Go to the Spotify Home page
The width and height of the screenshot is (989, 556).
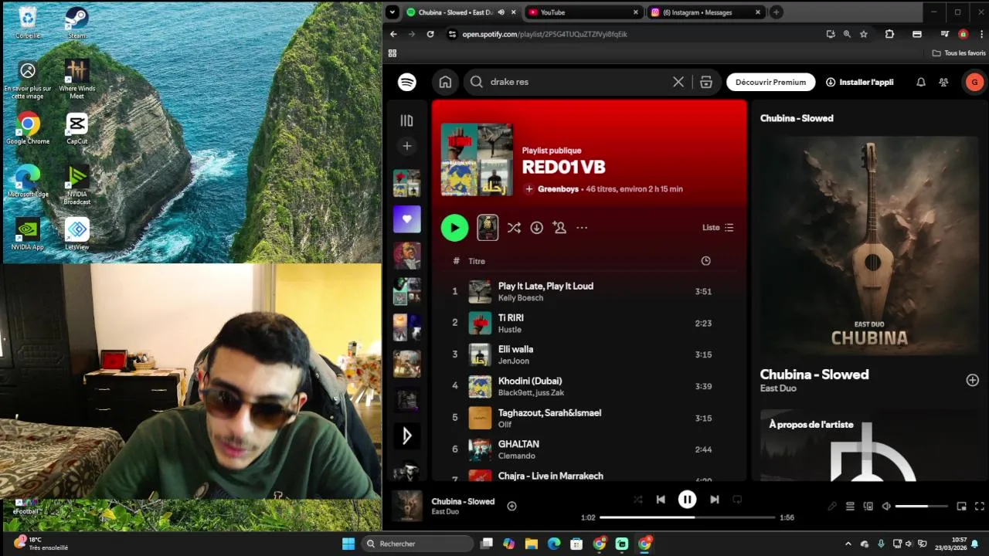445,82
